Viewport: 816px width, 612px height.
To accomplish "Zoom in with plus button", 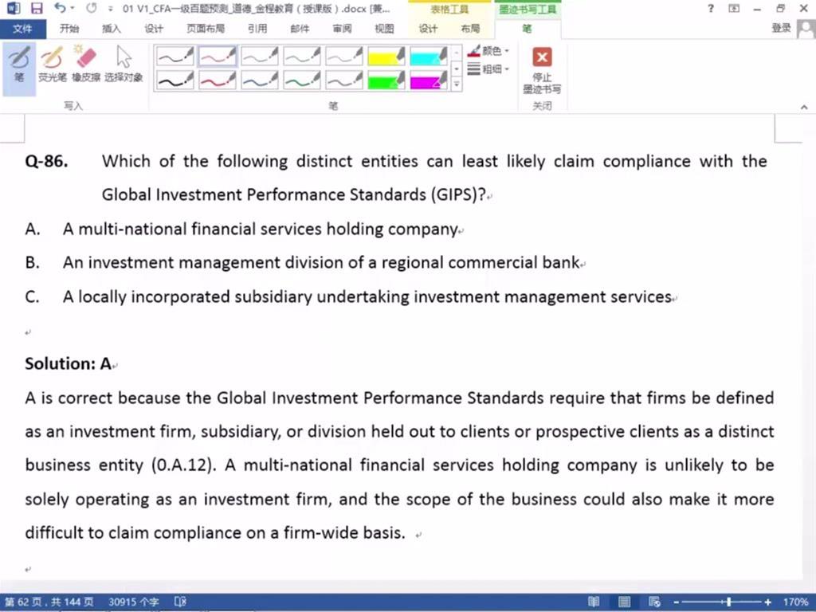I will click(x=767, y=602).
